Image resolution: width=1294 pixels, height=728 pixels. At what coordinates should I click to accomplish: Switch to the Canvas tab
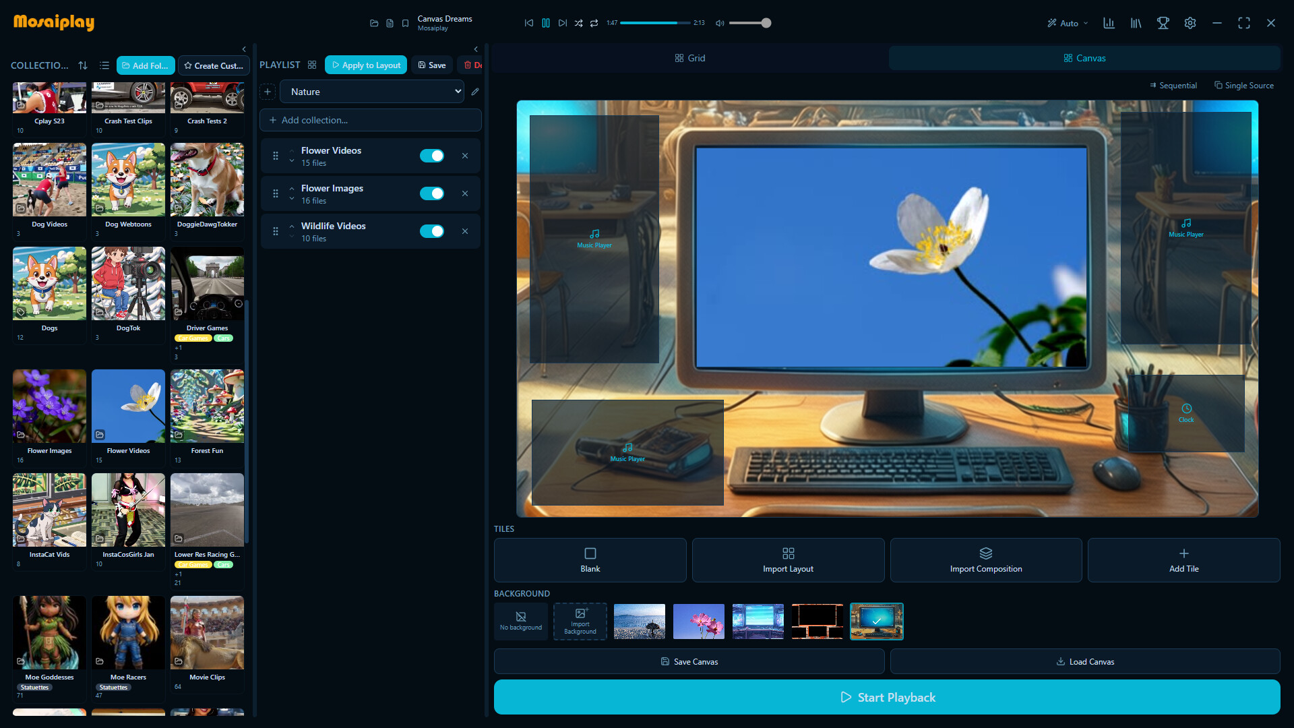click(x=1084, y=58)
